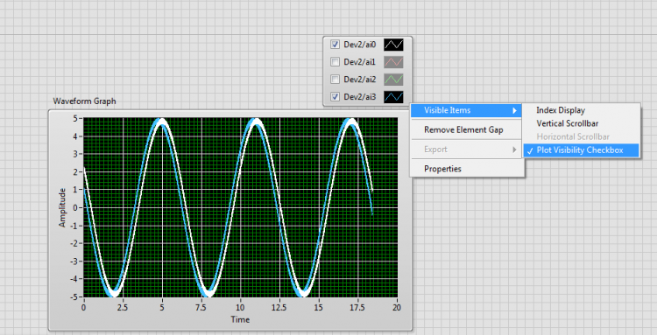The width and height of the screenshot is (657, 335).
Task: Choose Properties in the context menu
Action: click(466, 169)
